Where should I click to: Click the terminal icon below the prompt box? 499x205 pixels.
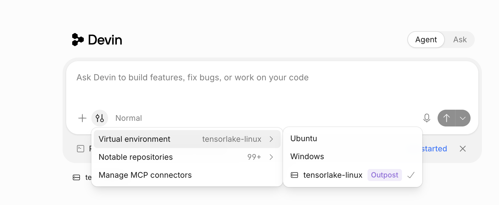(81, 149)
